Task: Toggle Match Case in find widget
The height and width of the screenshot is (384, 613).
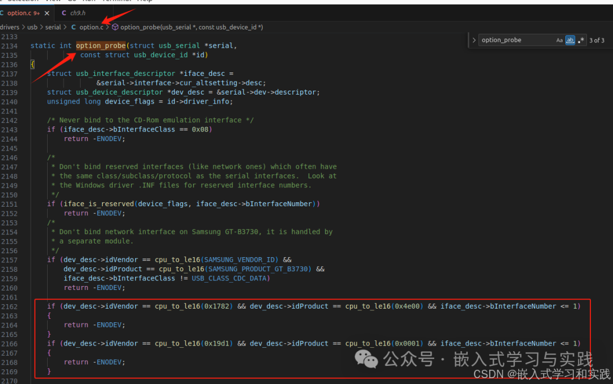Action: point(560,40)
